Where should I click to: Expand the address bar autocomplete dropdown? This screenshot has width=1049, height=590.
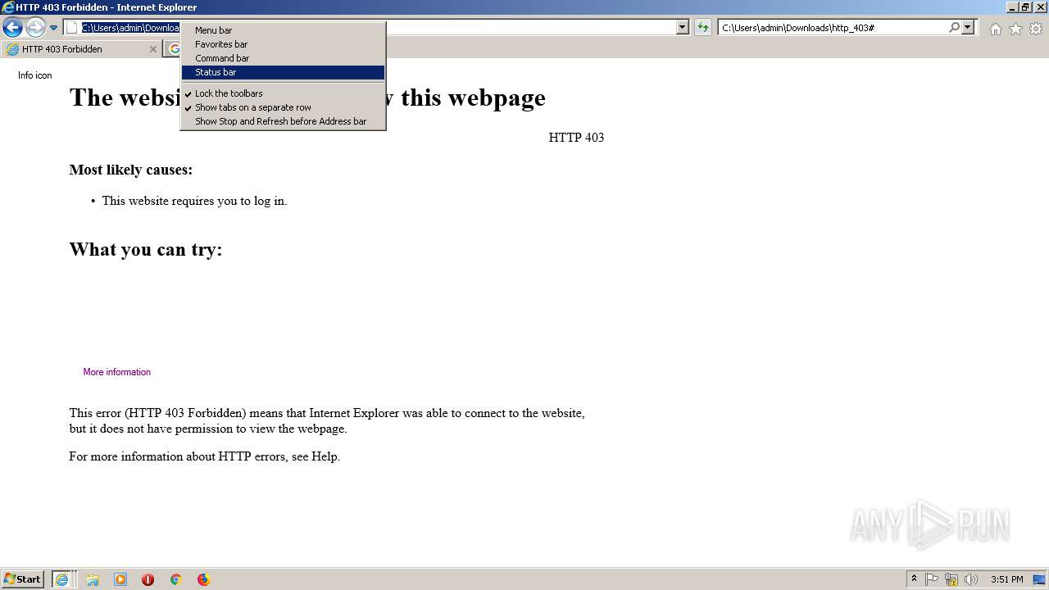pos(683,28)
